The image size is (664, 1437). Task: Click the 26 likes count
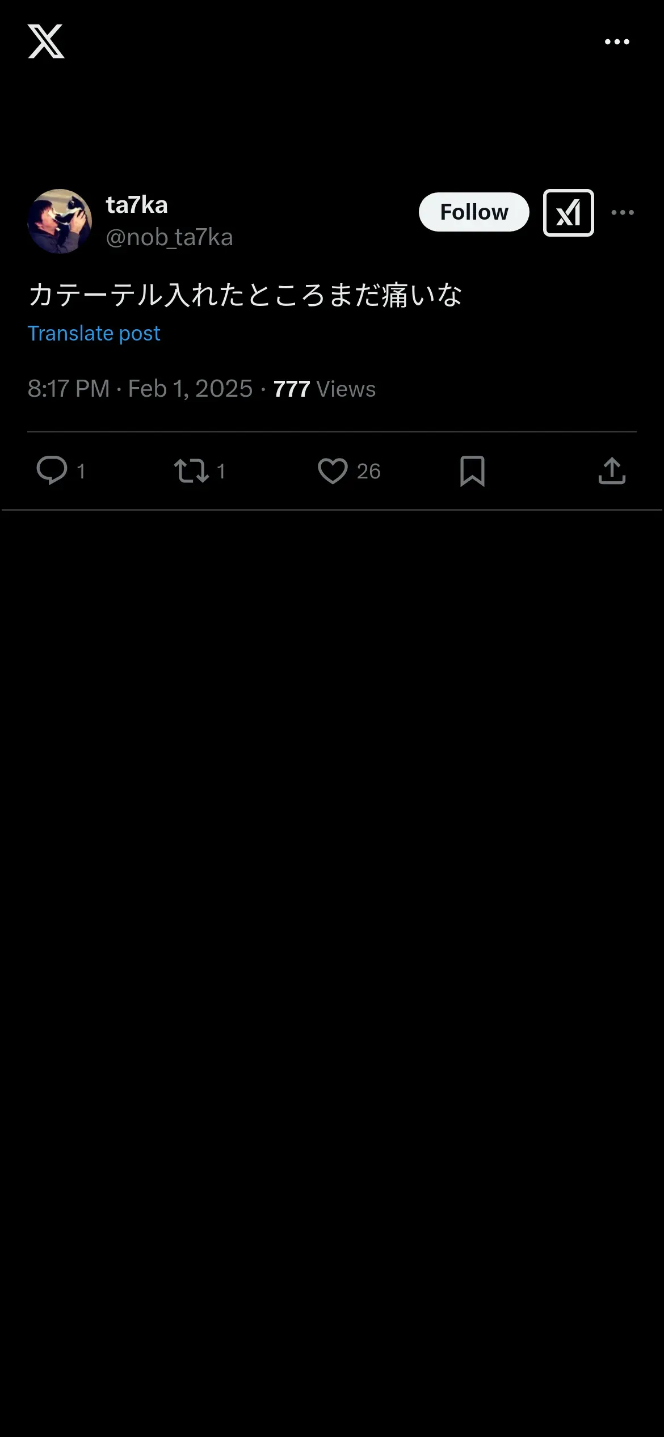click(x=368, y=471)
